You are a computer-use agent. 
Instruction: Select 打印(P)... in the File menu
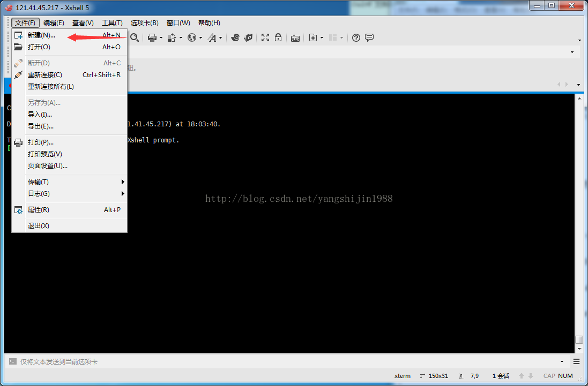tap(70, 142)
